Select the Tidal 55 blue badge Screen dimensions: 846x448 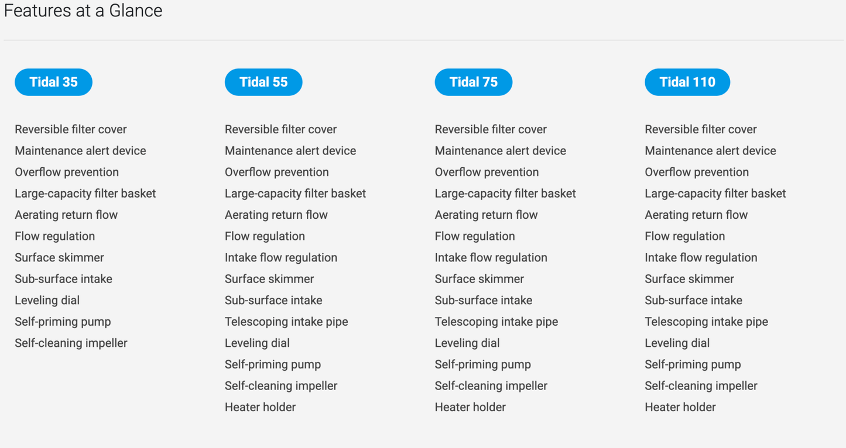point(263,82)
